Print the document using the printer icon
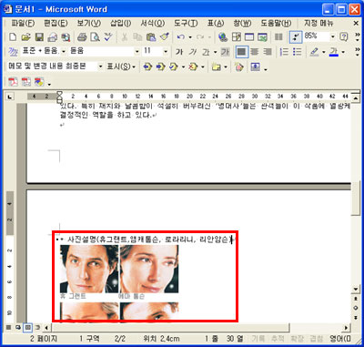 (82, 37)
